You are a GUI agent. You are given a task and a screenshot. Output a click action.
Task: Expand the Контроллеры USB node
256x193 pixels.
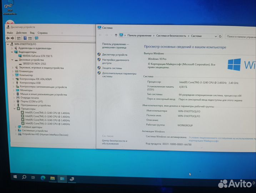click(x=13, y=83)
